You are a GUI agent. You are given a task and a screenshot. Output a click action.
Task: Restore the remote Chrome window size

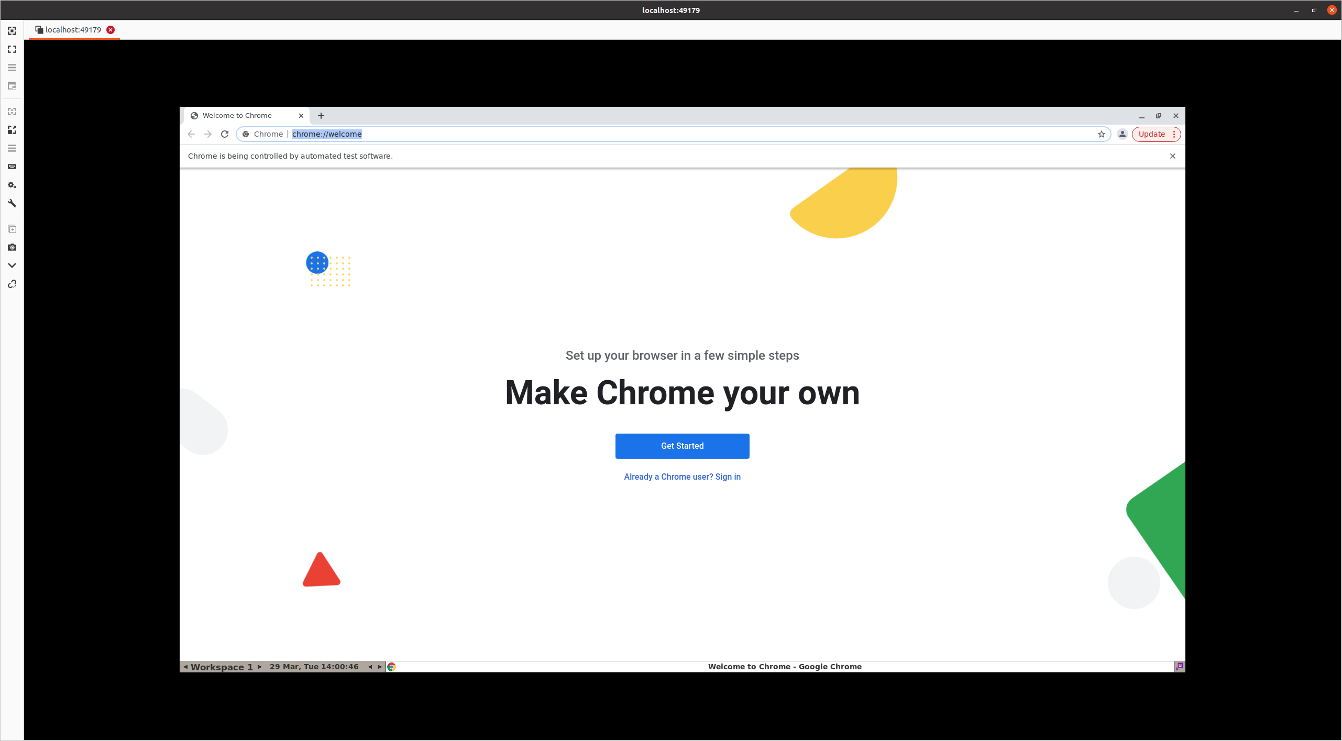(x=1159, y=116)
